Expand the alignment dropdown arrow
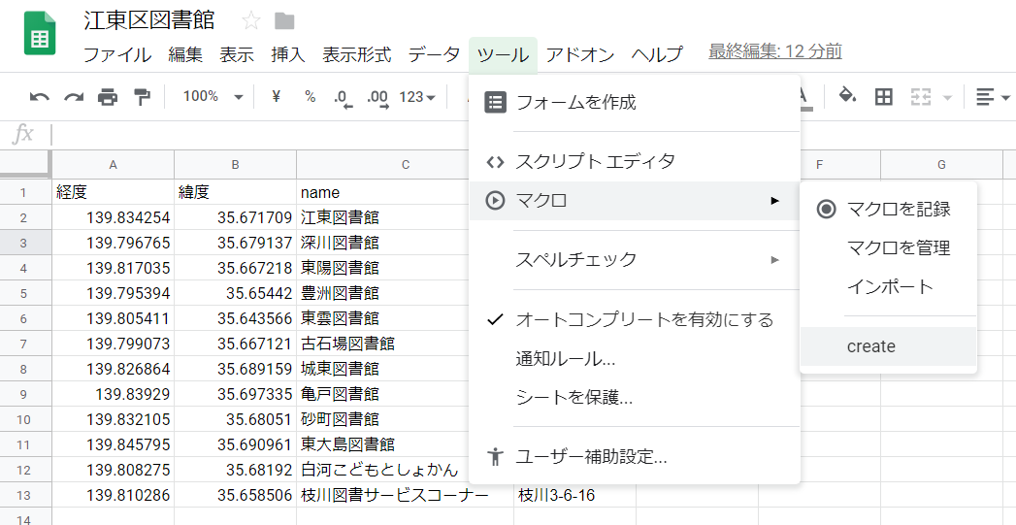 pyautogui.click(x=1005, y=98)
